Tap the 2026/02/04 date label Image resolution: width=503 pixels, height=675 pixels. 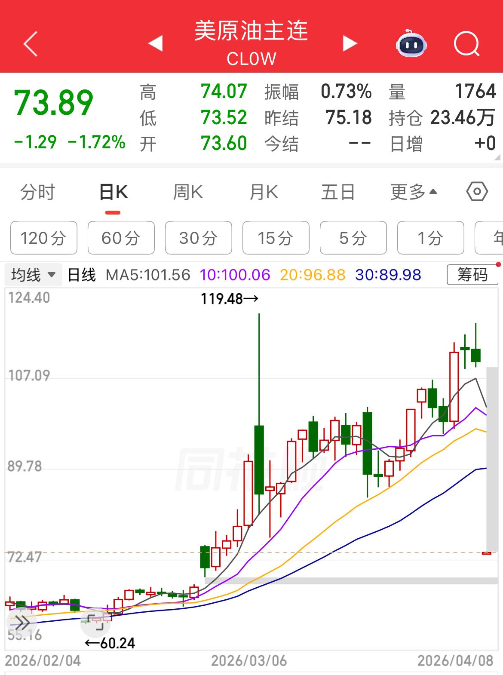pyautogui.click(x=43, y=661)
